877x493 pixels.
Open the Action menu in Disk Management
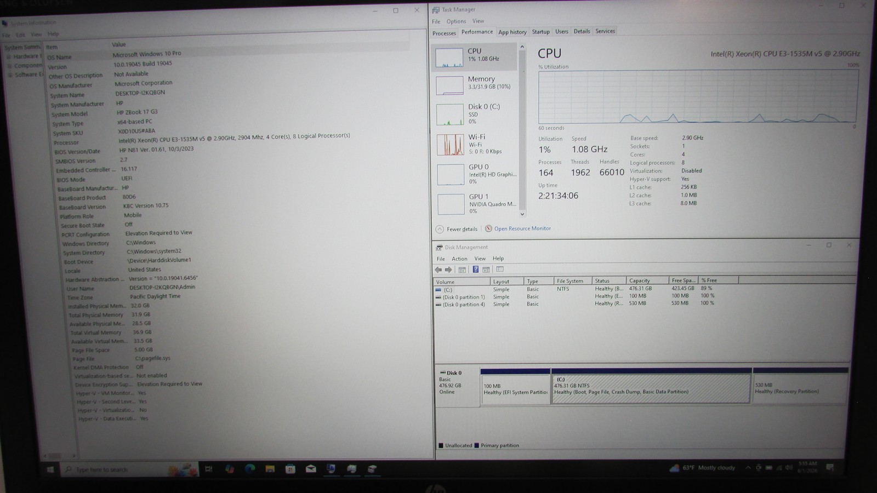click(x=459, y=259)
